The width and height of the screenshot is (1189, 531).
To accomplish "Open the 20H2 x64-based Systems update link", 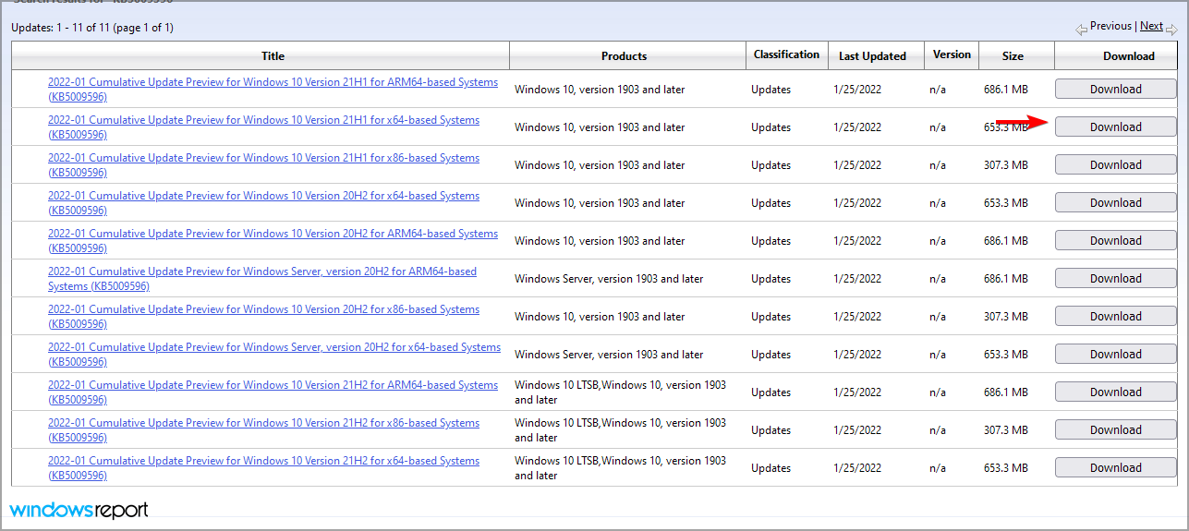I will pos(263,196).
